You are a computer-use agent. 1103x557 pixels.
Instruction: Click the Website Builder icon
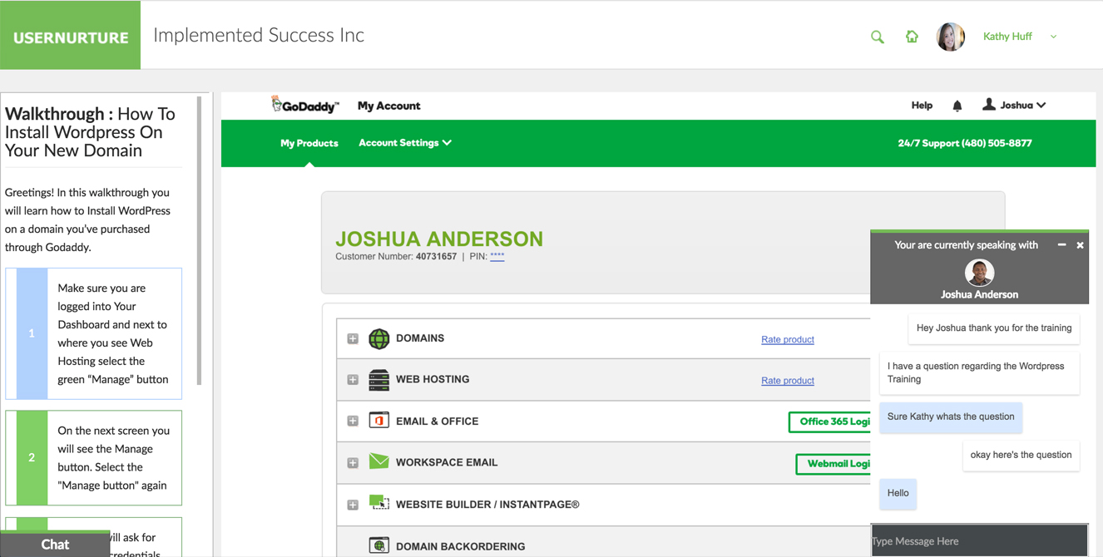pos(379,503)
